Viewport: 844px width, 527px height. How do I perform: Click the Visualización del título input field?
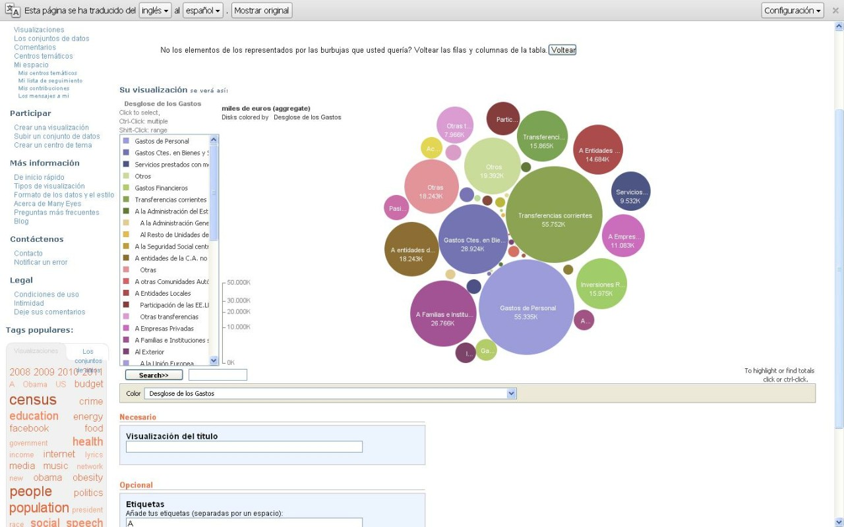[244, 447]
